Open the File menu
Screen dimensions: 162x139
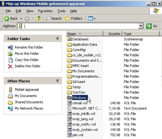(8, 11)
